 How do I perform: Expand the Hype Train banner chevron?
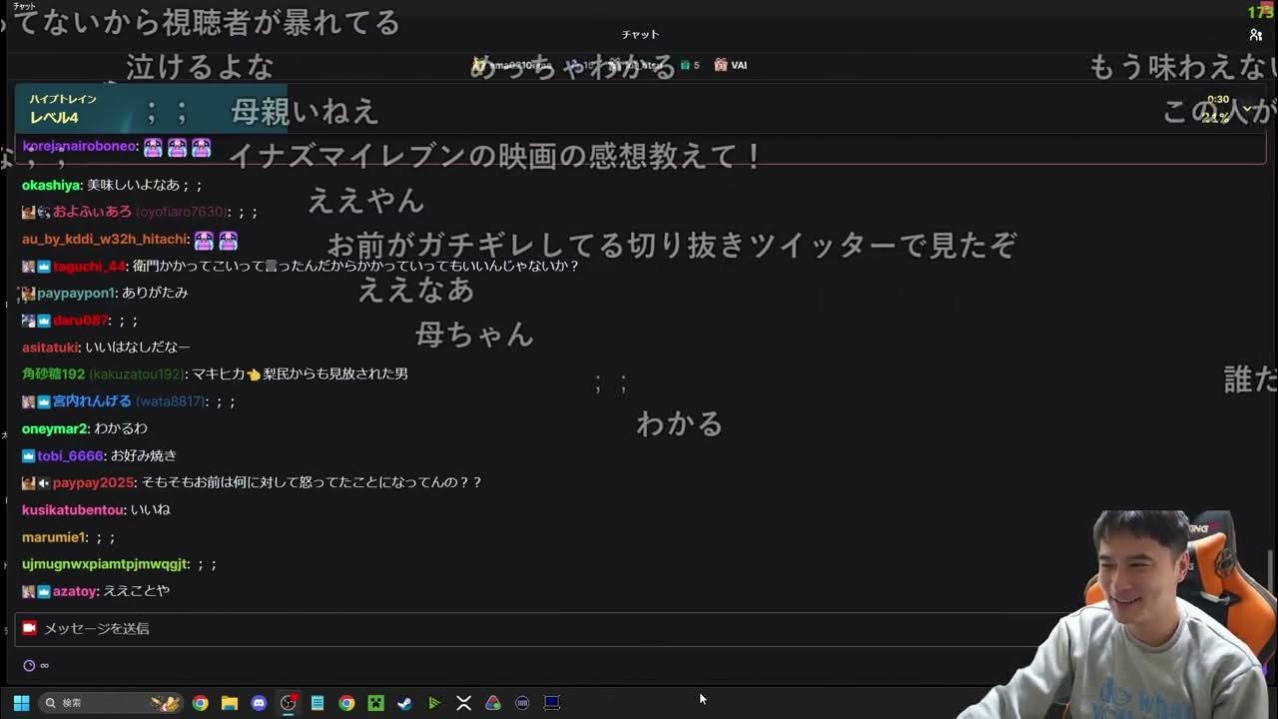tap(1246, 108)
